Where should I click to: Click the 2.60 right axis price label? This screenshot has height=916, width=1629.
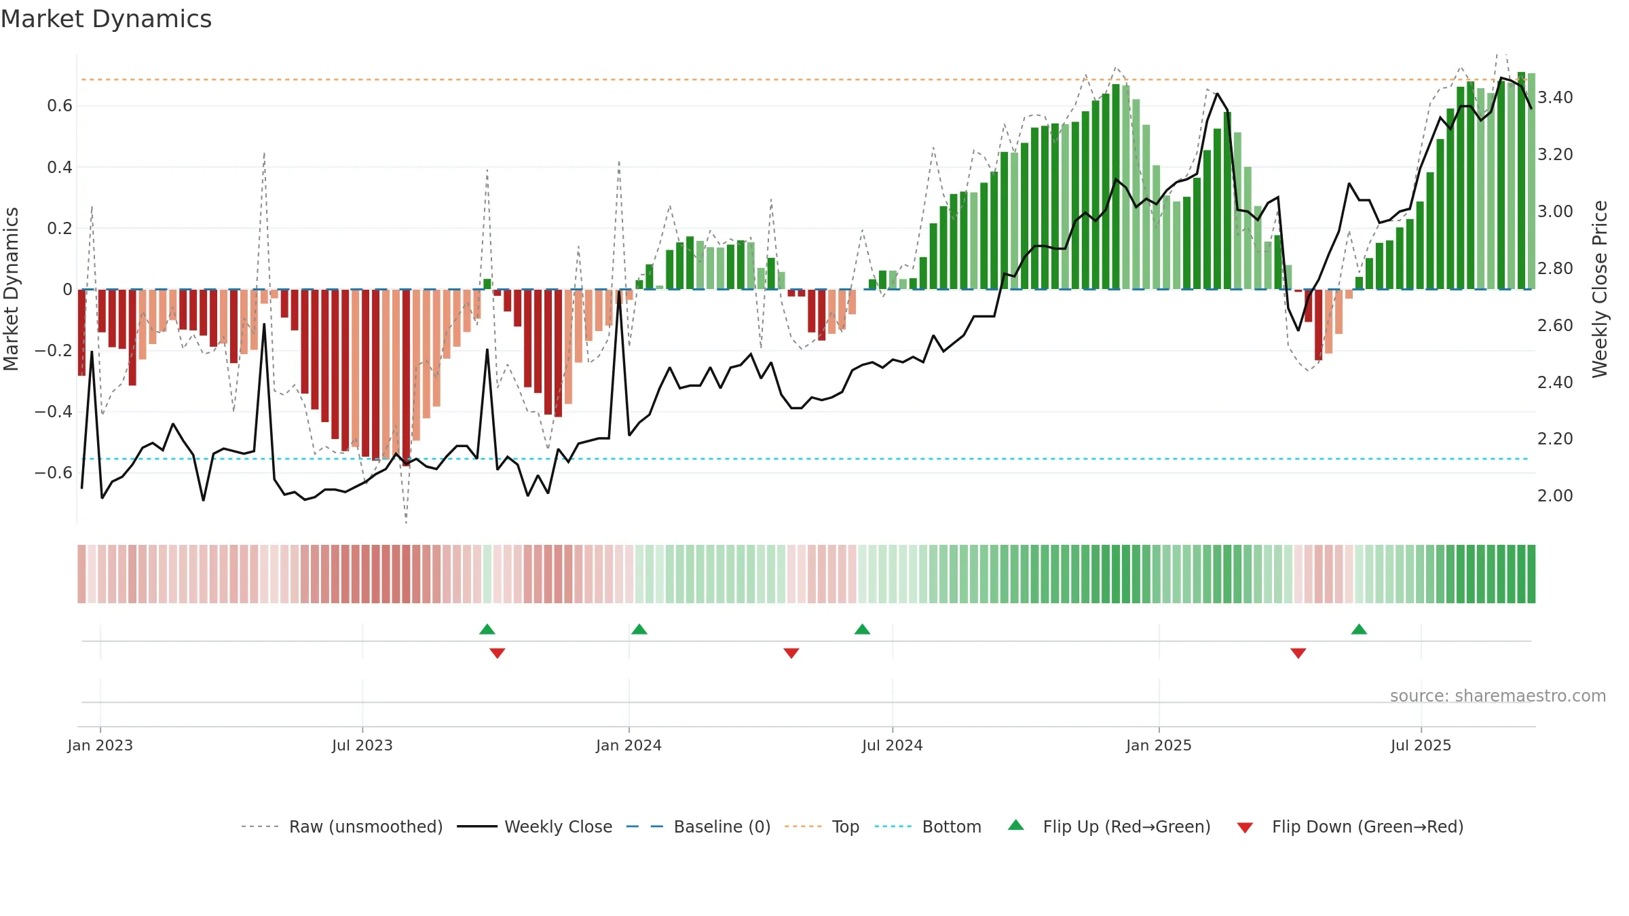[x=1556, y=326]
